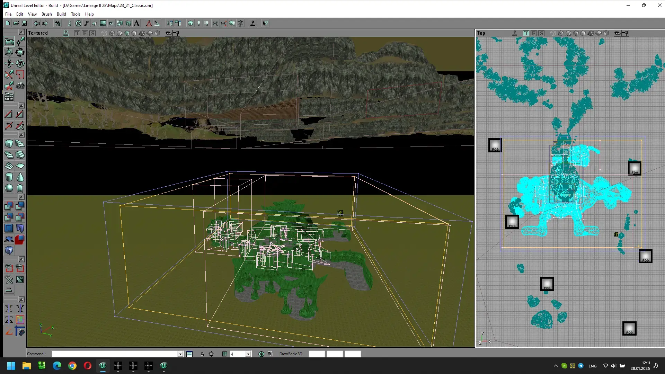Viewport: 665px width, 374px height.
Task: Open Surface Properties icon in main toolbar
Action: tap(178, 23)
